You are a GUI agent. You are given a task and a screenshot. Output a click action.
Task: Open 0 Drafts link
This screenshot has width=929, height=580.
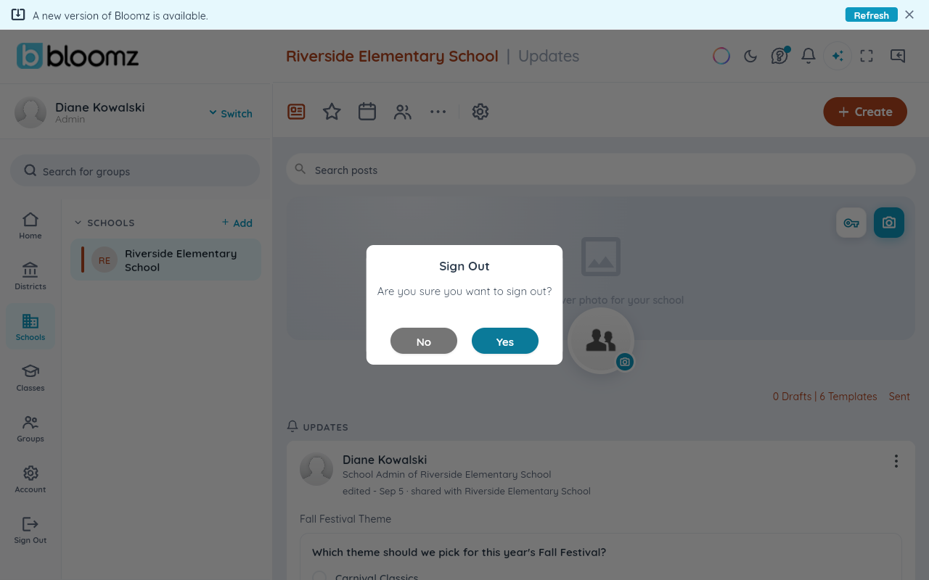pos(792,397)
